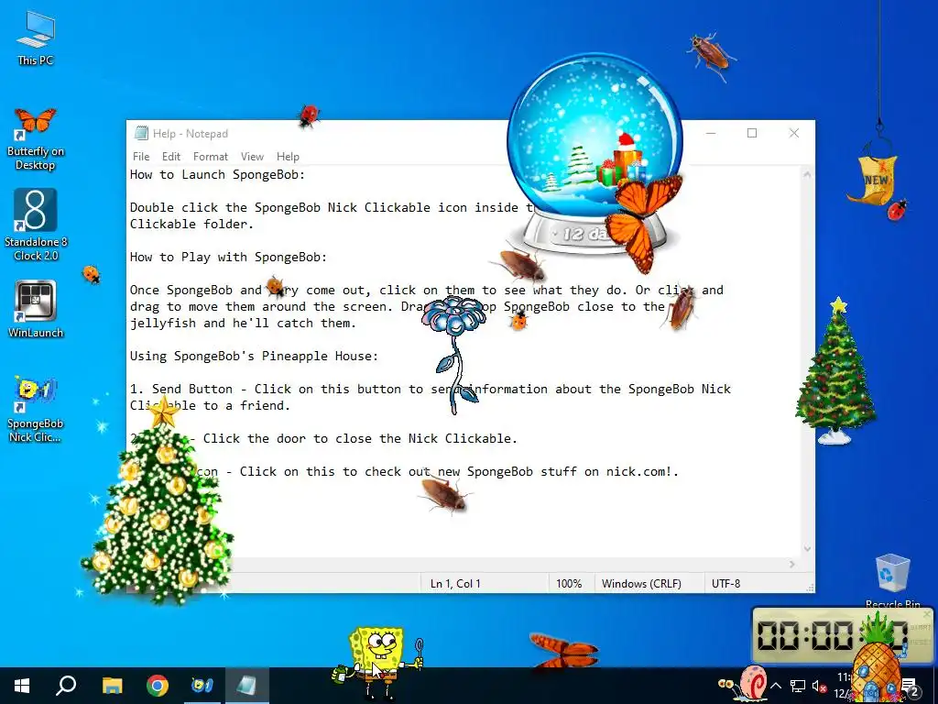Open the Notepad Edit menu

[x=171, y=157]
